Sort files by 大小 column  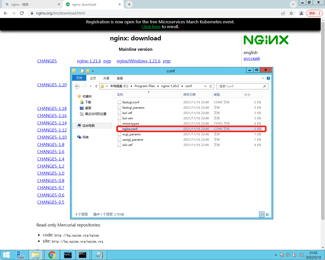tap(253, 94)
